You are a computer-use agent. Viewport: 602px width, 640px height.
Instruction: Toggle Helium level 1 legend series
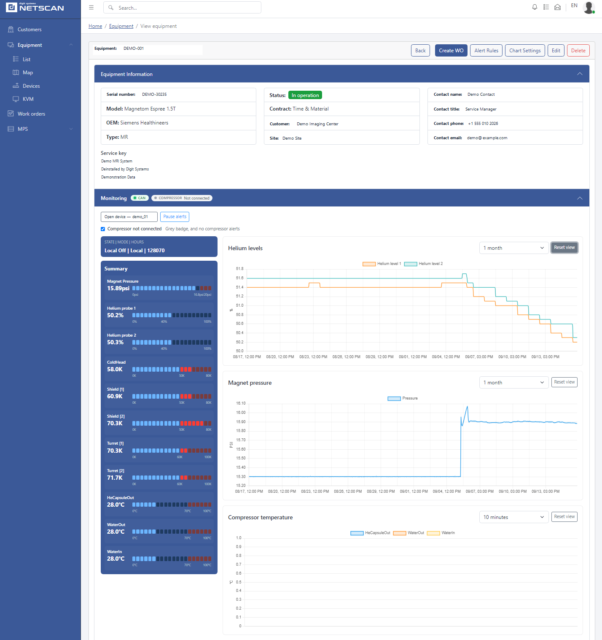pos(382,264)
